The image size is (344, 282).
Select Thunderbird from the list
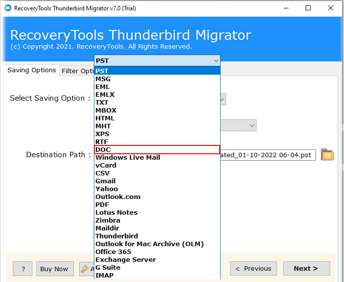pos(157,236)
